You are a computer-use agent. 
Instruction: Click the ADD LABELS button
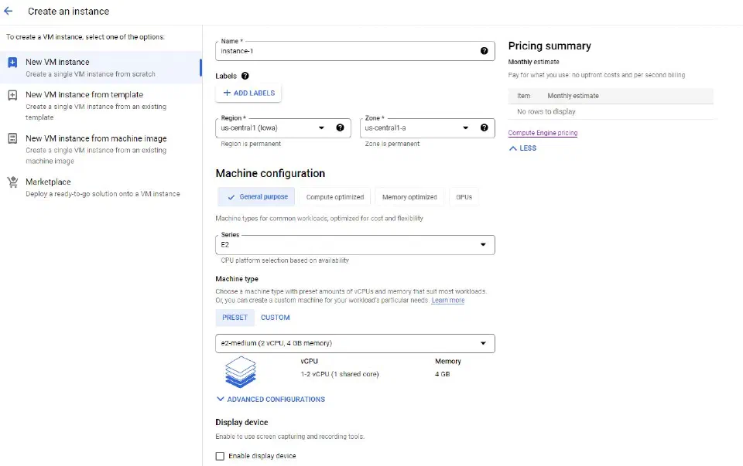tap(248, 94)
